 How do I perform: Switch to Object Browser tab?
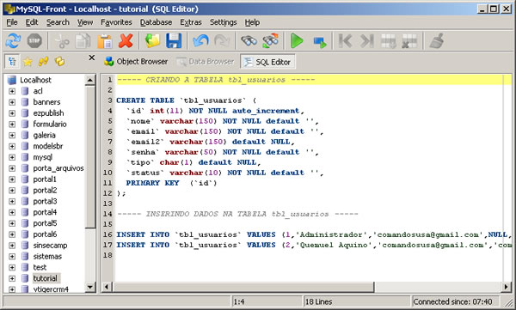[136, 62]
